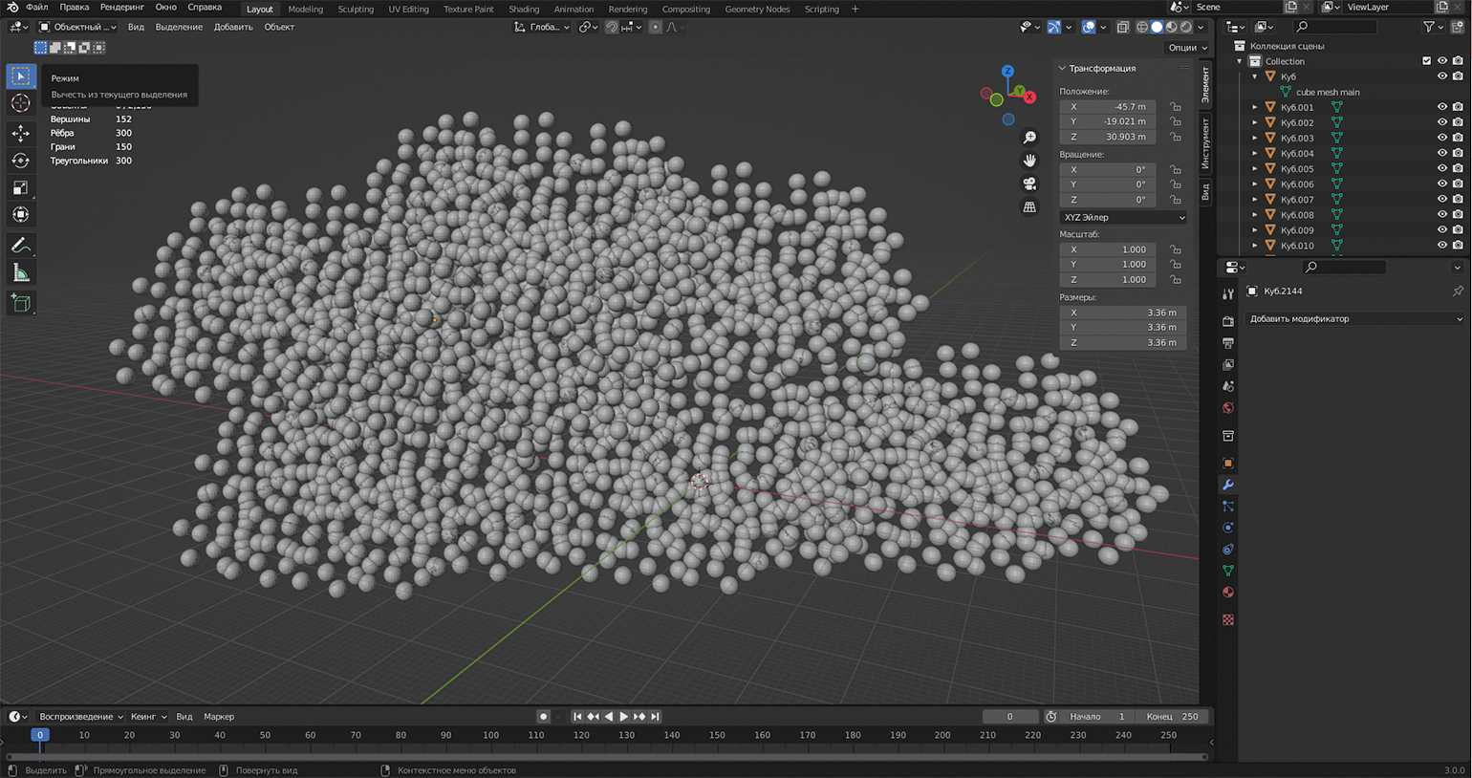The width and height of the screenshot is (1472, 778).
Task: Open the Добавить модификатор dropdown
Action: 1354,319
